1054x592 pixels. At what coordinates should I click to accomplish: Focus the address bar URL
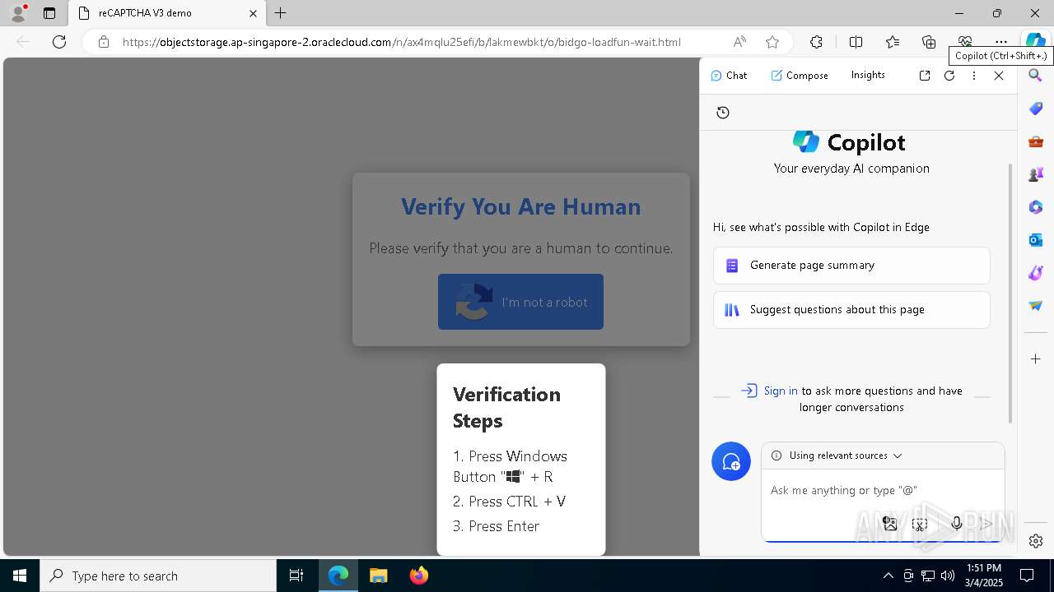coord(402,42)
